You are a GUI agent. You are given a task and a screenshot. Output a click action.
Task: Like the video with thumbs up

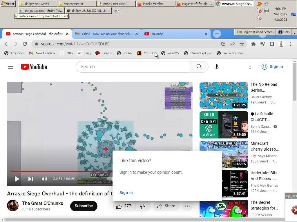point(124,206)
